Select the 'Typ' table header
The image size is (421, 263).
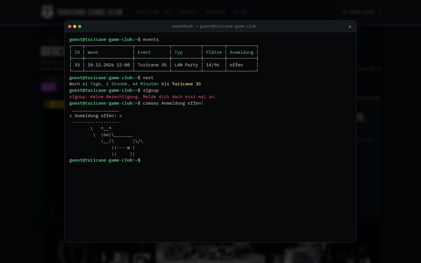pyautogui.click(x=178, y=52)
